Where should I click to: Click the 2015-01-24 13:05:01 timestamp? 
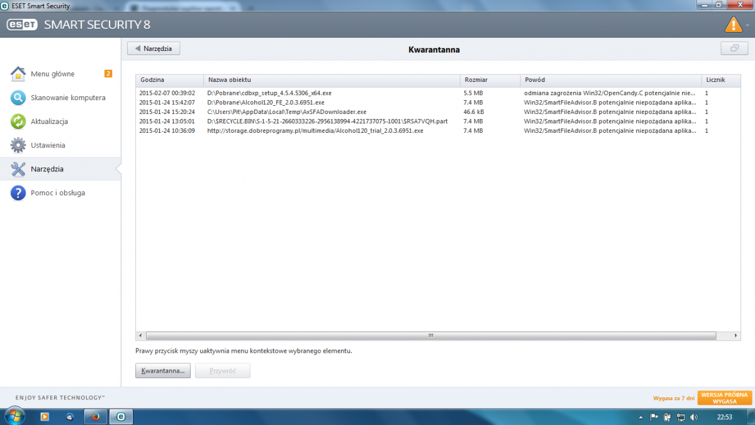pos(167,121)
